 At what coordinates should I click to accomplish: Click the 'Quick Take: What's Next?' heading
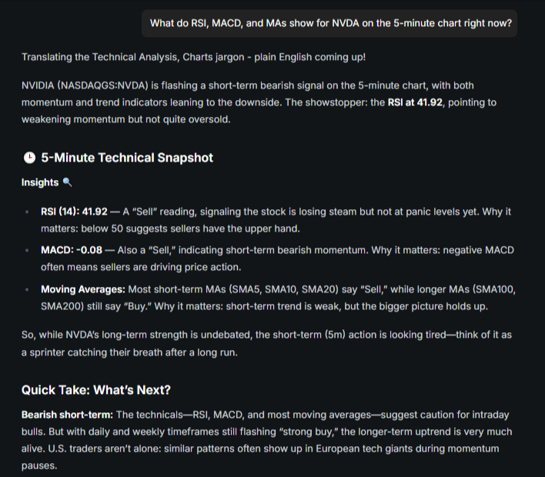(96, 390)
